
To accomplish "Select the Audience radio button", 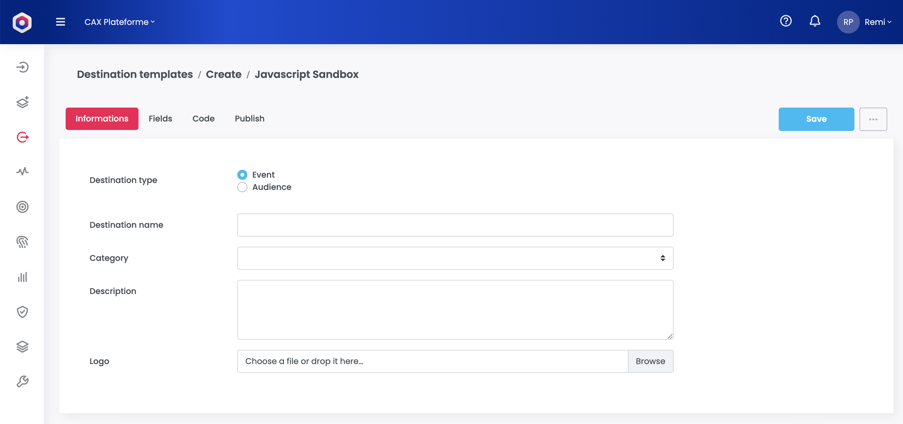I will pos(242,187).
